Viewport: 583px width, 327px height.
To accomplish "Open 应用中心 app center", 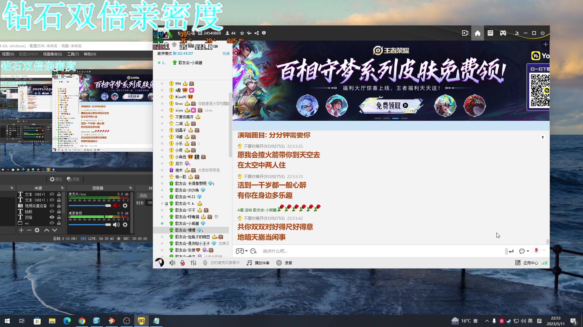I will point(527,263).
